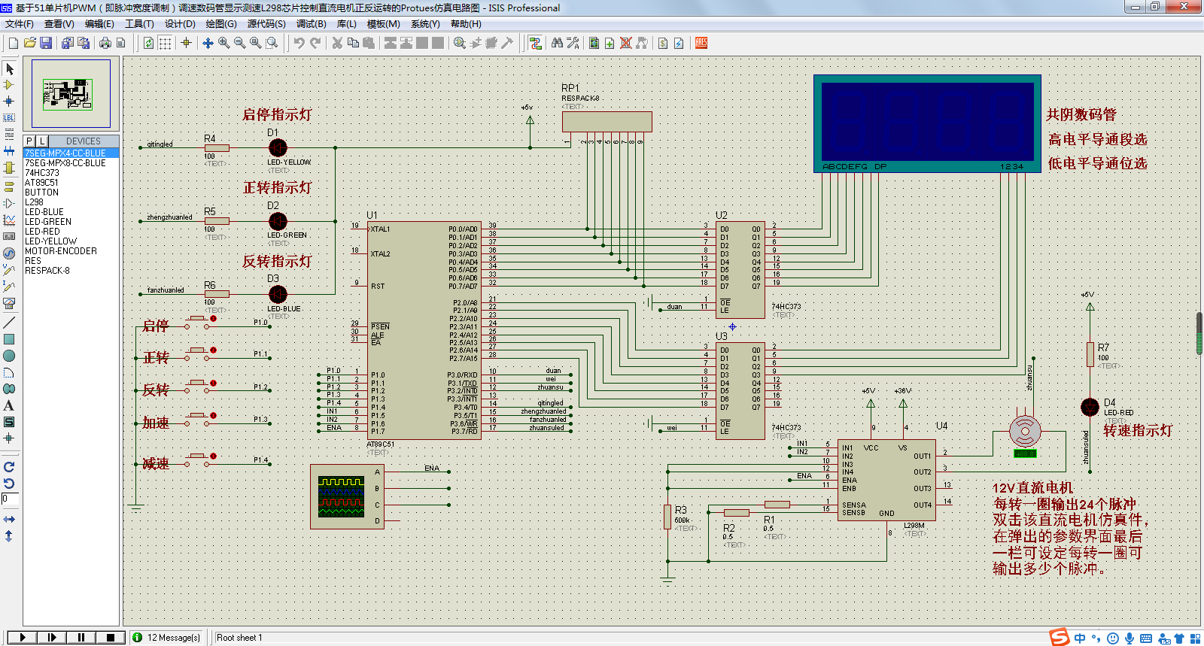This screenshot has width=1204, height=646.
Task: Select the Graph mode tool
Action: (9, 220)
